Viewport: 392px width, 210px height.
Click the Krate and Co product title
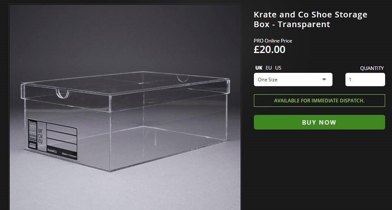[x=310, y=19]
